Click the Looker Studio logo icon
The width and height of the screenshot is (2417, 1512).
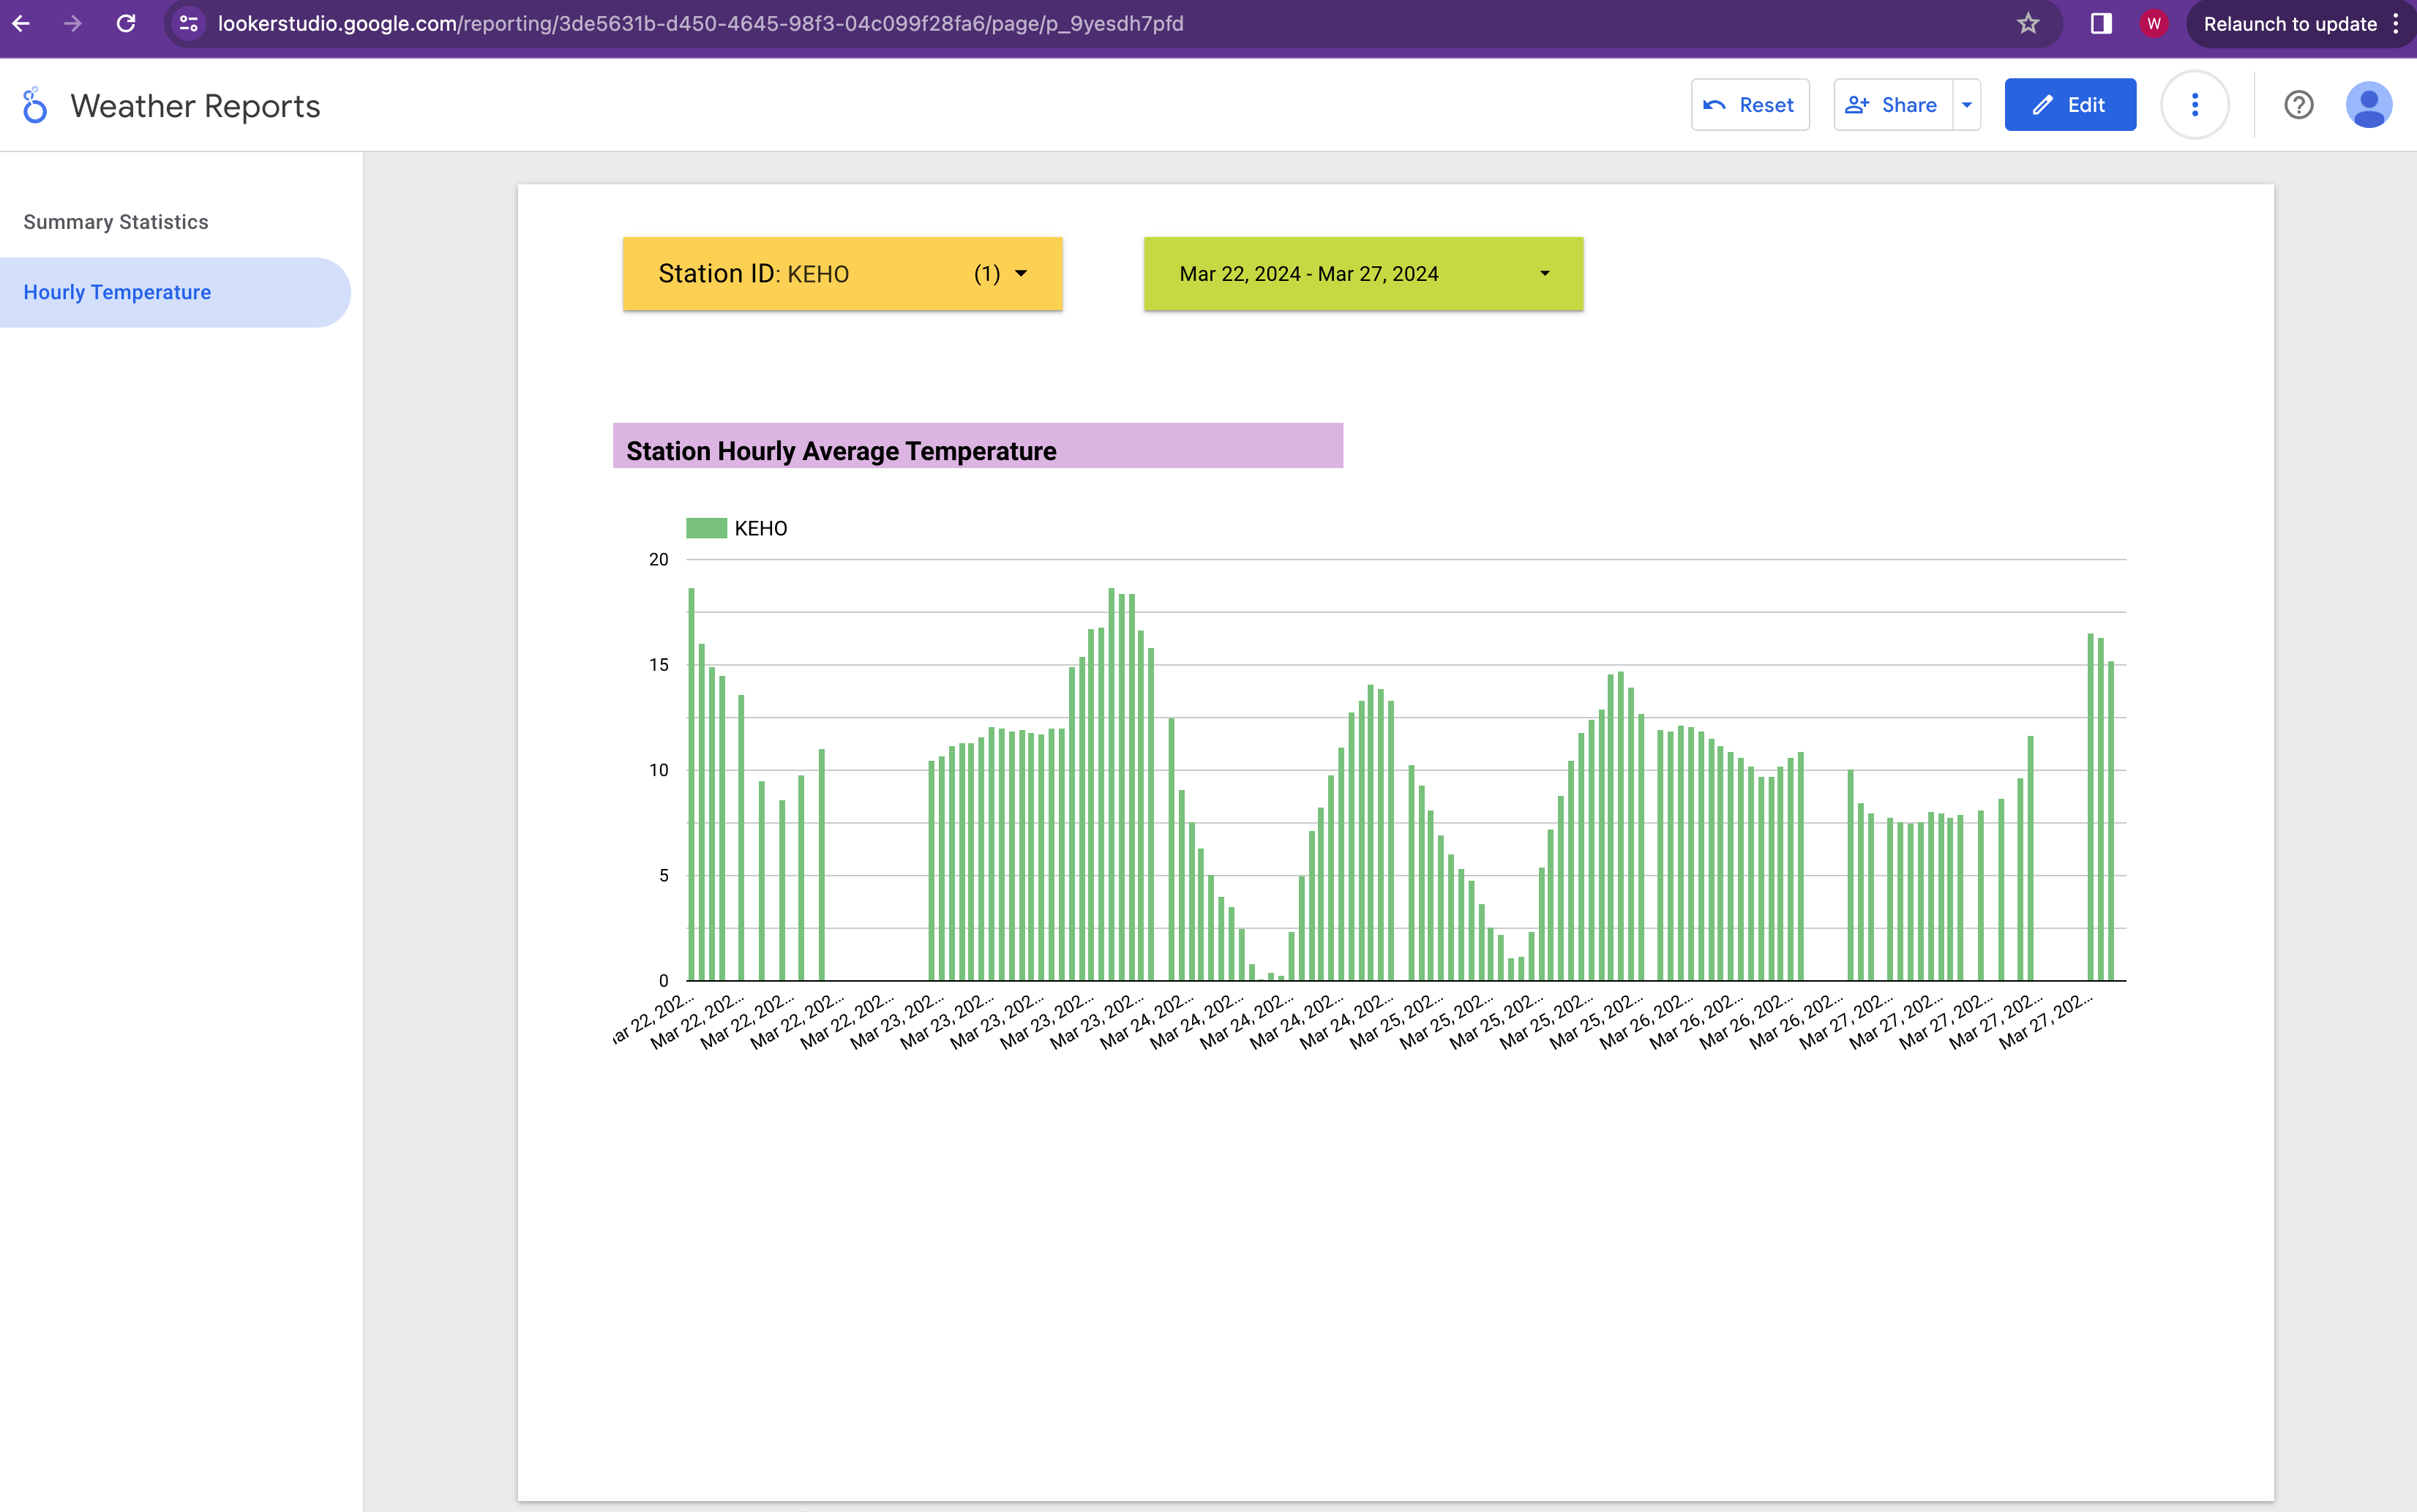click(x=35, y=105)
